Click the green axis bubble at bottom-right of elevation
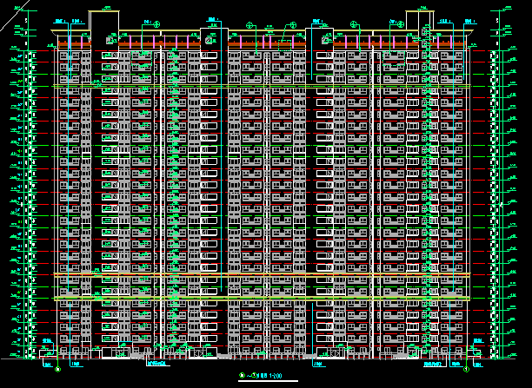The height and width of the screenshot is (388, 532). [x=467, y=370]
